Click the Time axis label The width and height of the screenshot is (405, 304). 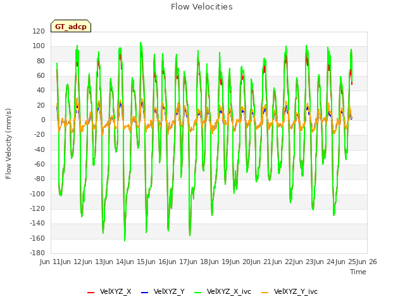coord(358,272)
